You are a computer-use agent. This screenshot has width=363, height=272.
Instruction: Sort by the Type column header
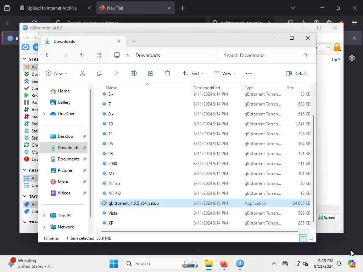249,88
